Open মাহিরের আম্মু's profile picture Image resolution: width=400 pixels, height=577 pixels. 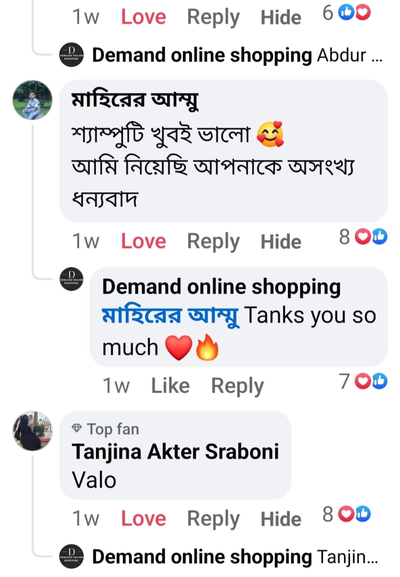click(32, 100)
